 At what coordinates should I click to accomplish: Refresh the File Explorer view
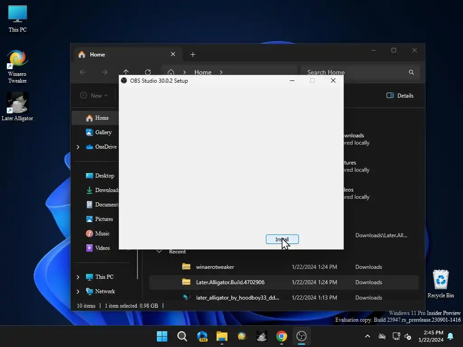(148, 72)
